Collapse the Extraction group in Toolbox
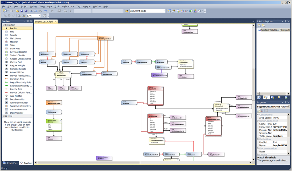 tap(4, 25)
